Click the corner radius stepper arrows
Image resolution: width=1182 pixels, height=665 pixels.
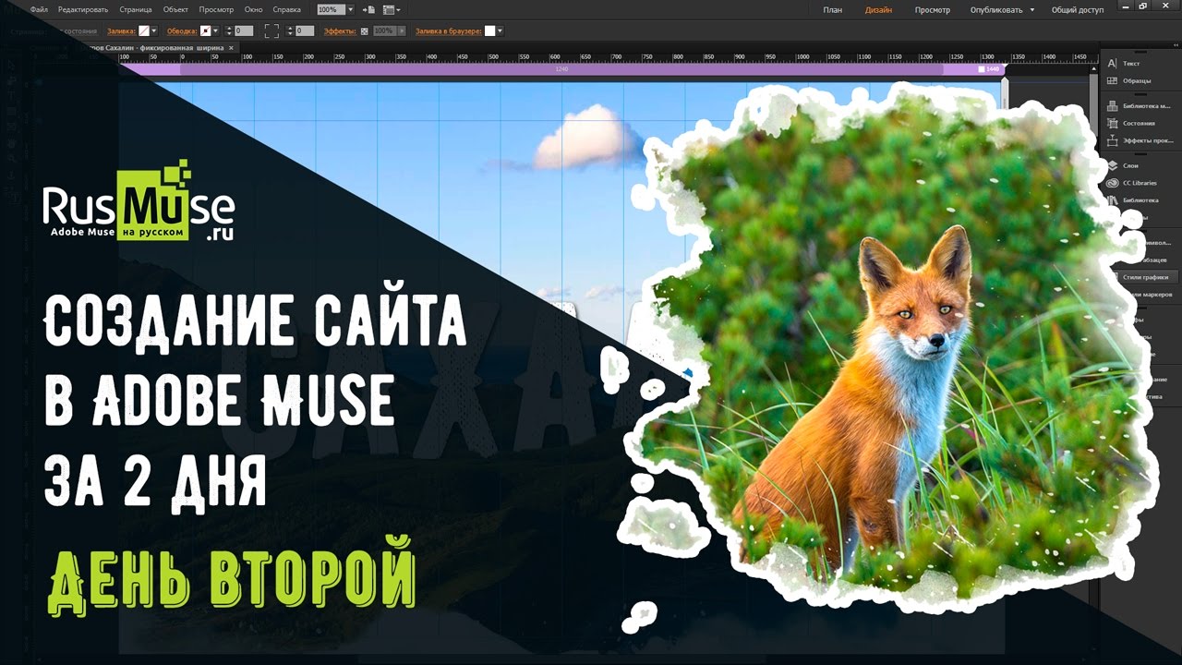coord(290,30)
